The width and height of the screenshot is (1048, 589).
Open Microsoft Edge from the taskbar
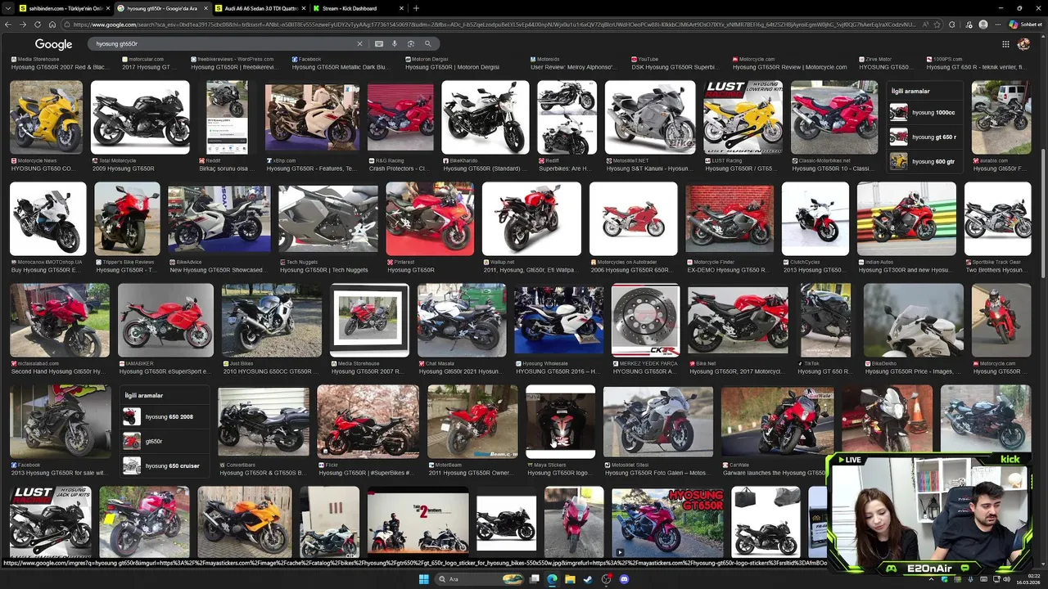[x=552, y=579]
